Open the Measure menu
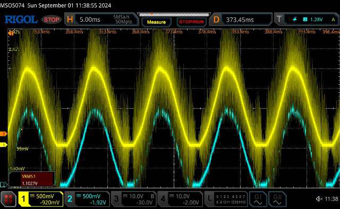Screen dimensions: 340x209 156,22
